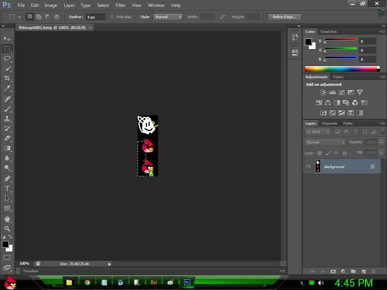Toggle the Anti-alias checkbox
The image size is (387, 290).
point(112,17)
